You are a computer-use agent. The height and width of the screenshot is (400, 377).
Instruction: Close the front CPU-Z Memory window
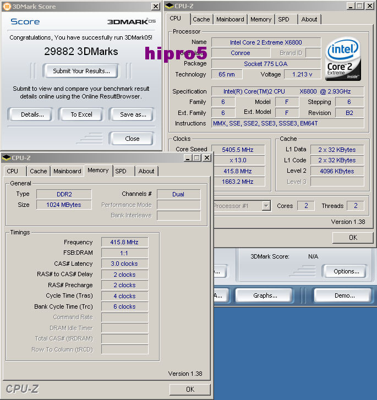[x=207, y=158]
